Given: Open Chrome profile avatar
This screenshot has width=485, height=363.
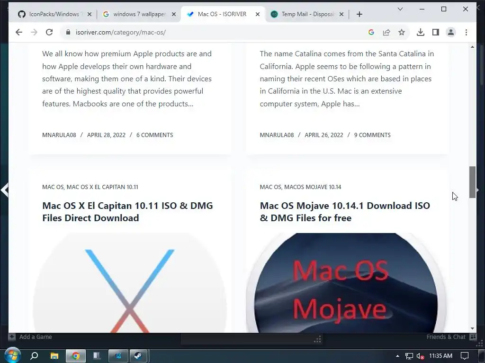Looking at the screenshot, I should [x=451, y=32].
